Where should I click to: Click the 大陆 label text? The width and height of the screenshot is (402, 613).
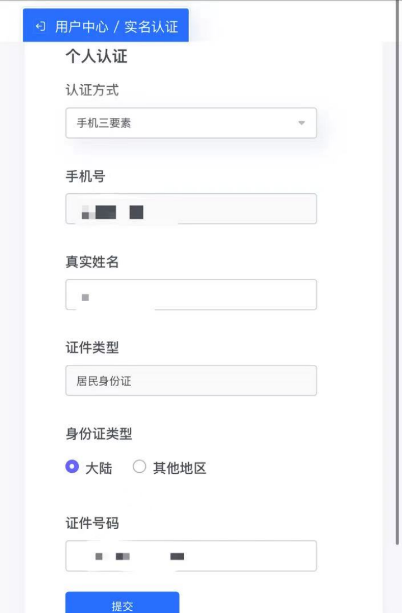pos(98,468)
